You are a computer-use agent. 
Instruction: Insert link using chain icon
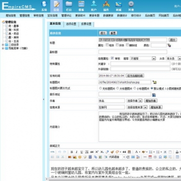(95, 157)
